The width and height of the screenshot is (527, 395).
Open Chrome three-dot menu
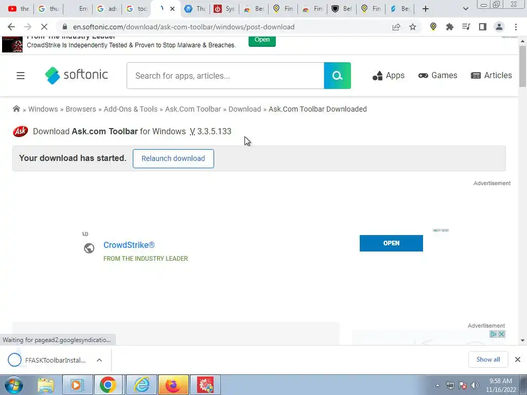[516, 27]
